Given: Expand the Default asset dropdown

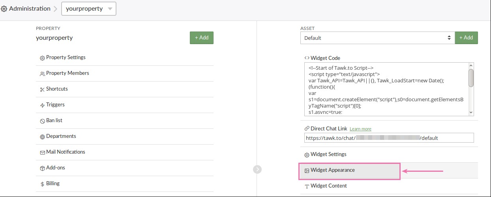Looking at the screenshot, I should click(377, 38).
